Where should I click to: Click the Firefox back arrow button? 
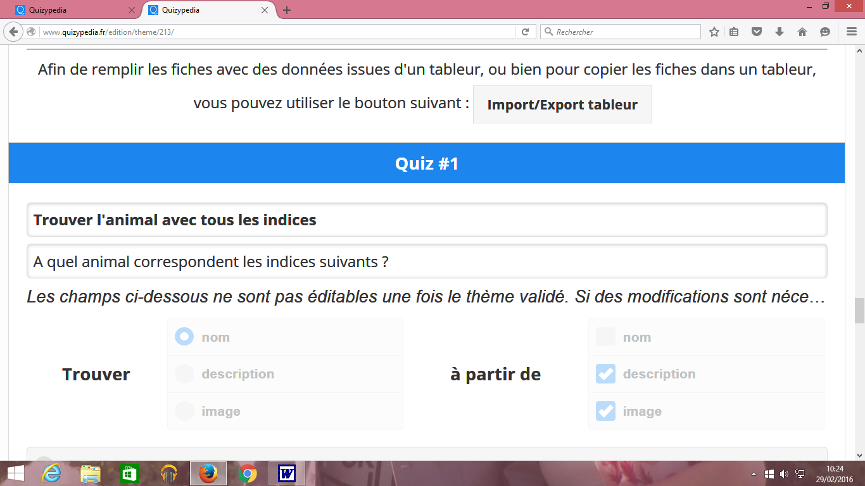pyautogui.click(x=13, y=32)
